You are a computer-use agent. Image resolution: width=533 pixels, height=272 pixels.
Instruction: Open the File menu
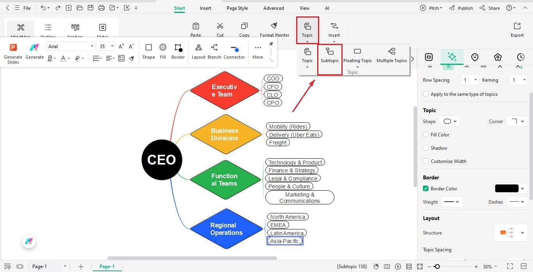(27, 8)
